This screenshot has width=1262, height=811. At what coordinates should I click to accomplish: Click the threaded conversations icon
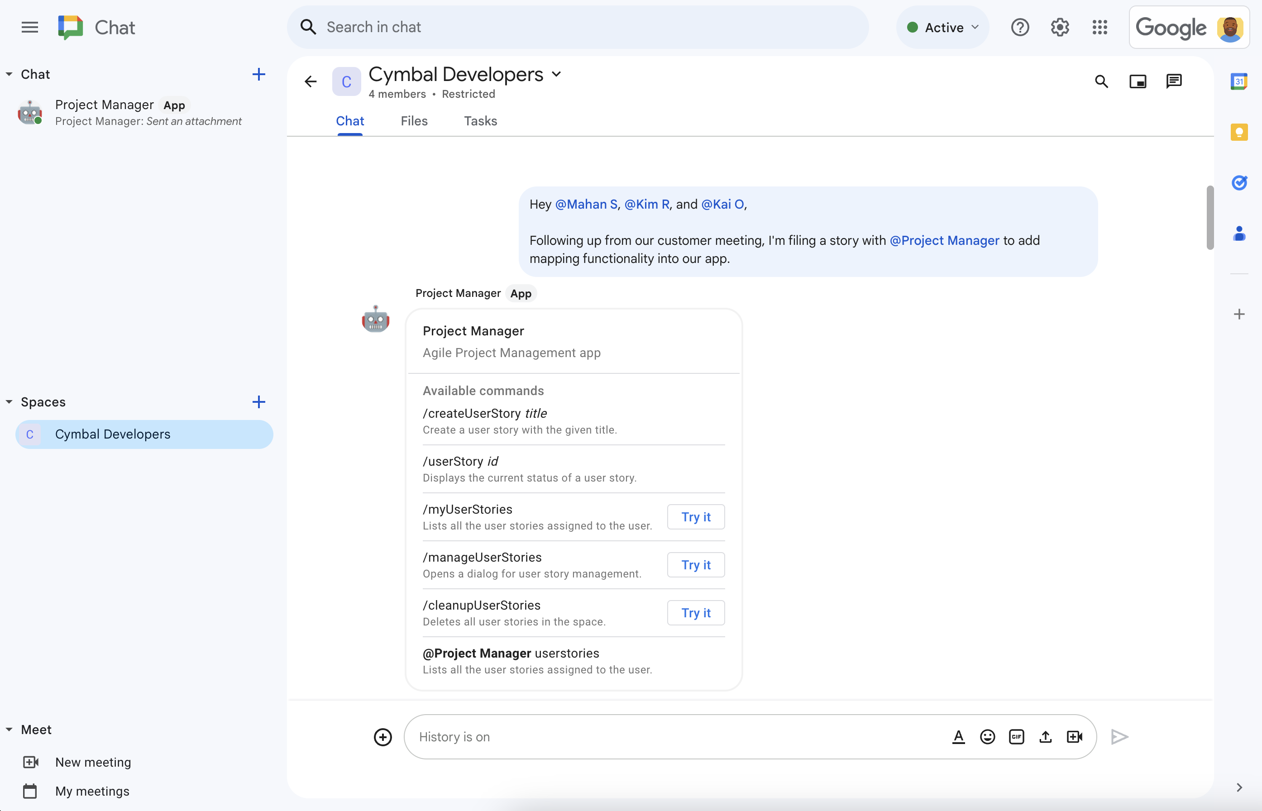coord(1175,82)
